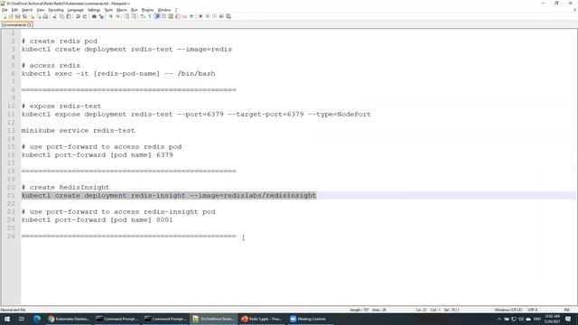Switch to Meeting Controls taskbar window
Screen dimensions: 578x325
(308, 319)
